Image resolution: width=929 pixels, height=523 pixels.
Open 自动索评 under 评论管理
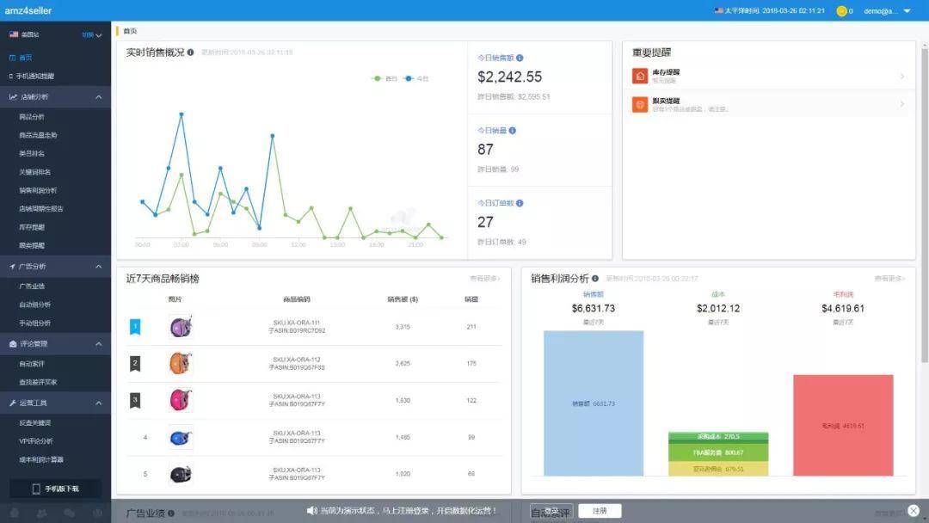tap(32, 364)
